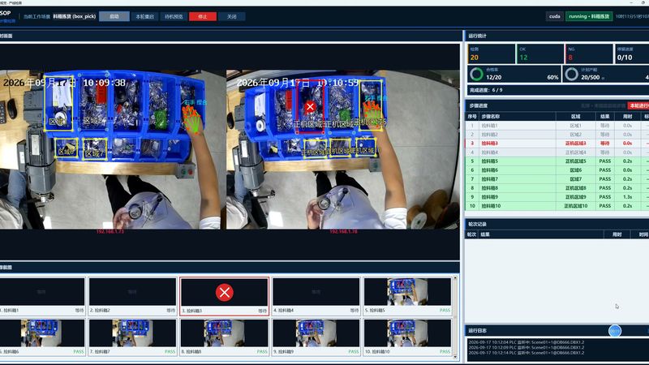Select step row 1 拾料箱1
649x365 pixels.
557,126
